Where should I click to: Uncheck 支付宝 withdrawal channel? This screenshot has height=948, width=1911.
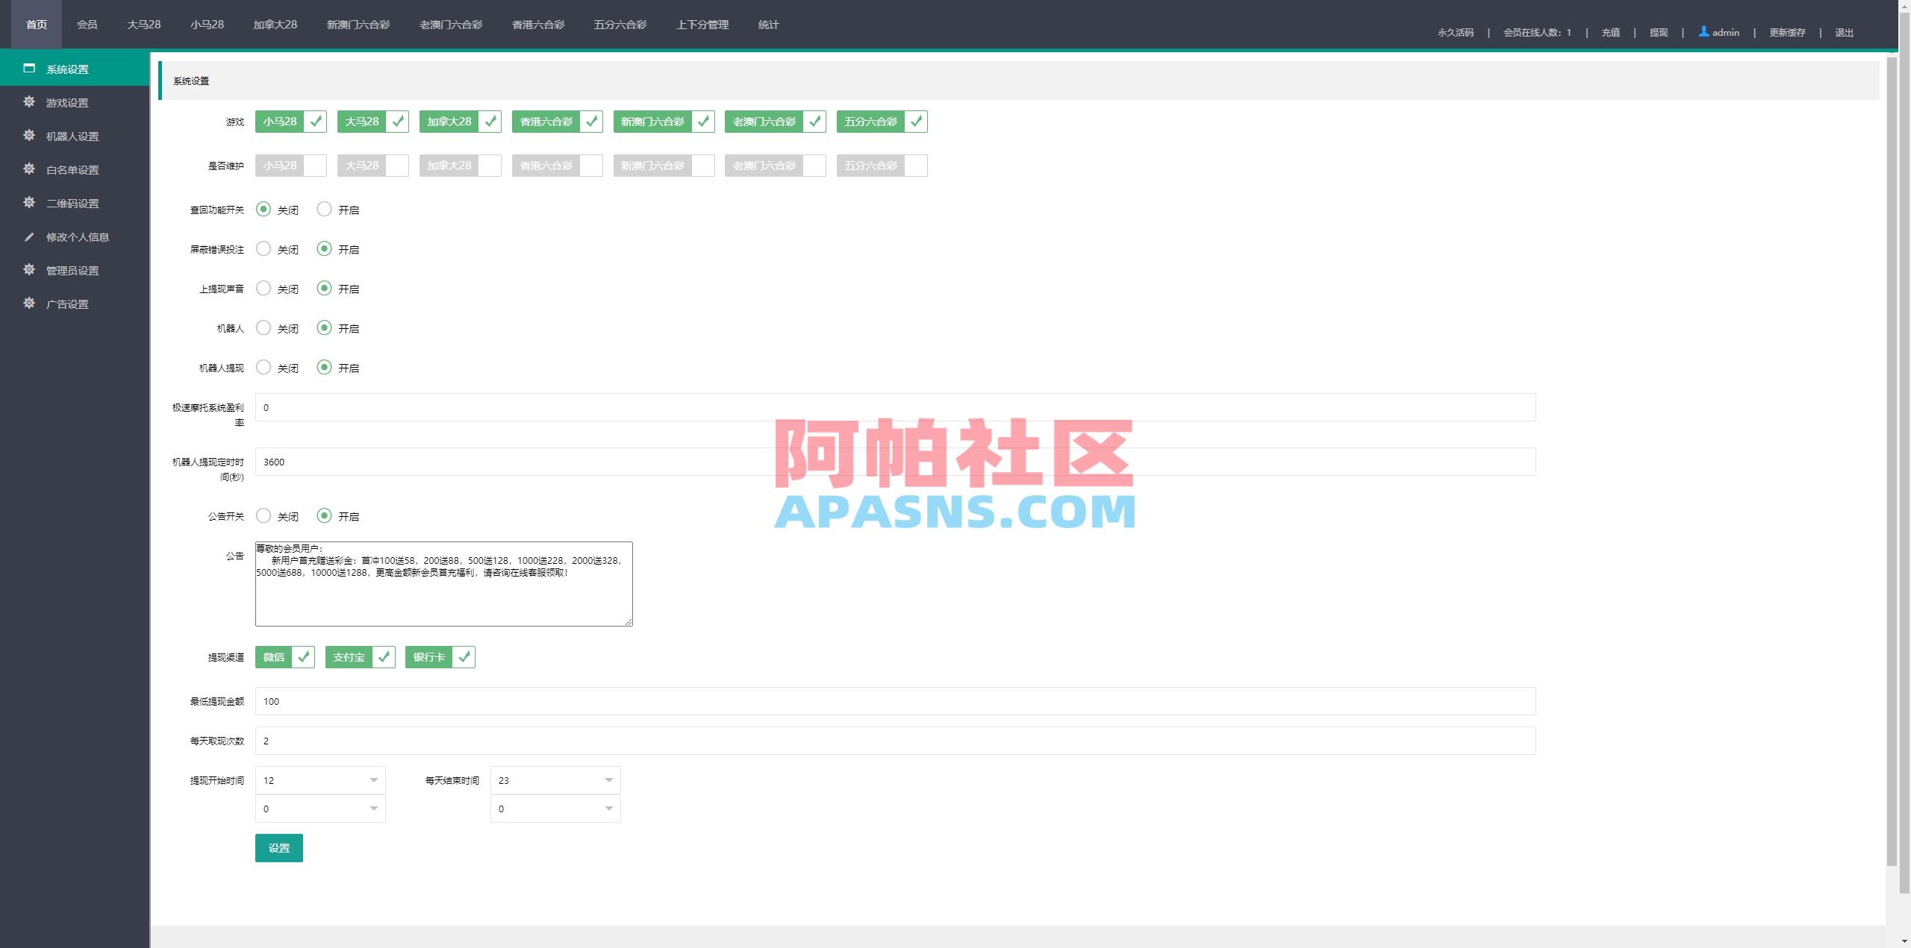coord(384,656)
